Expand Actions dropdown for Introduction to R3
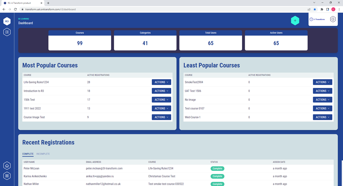The height and width of the screenshot is (186, 343). (161, 91)
